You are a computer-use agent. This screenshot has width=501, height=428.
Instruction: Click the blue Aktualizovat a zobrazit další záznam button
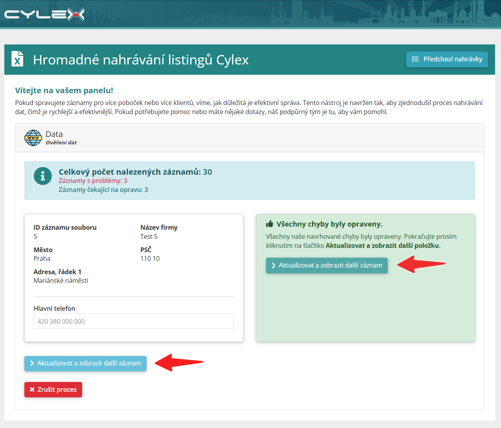pyautogui.click(x=85, y=363)
